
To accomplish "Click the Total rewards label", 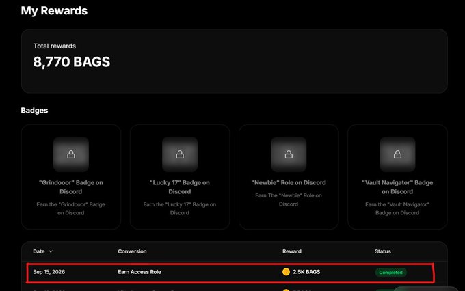I will point(55,46).
